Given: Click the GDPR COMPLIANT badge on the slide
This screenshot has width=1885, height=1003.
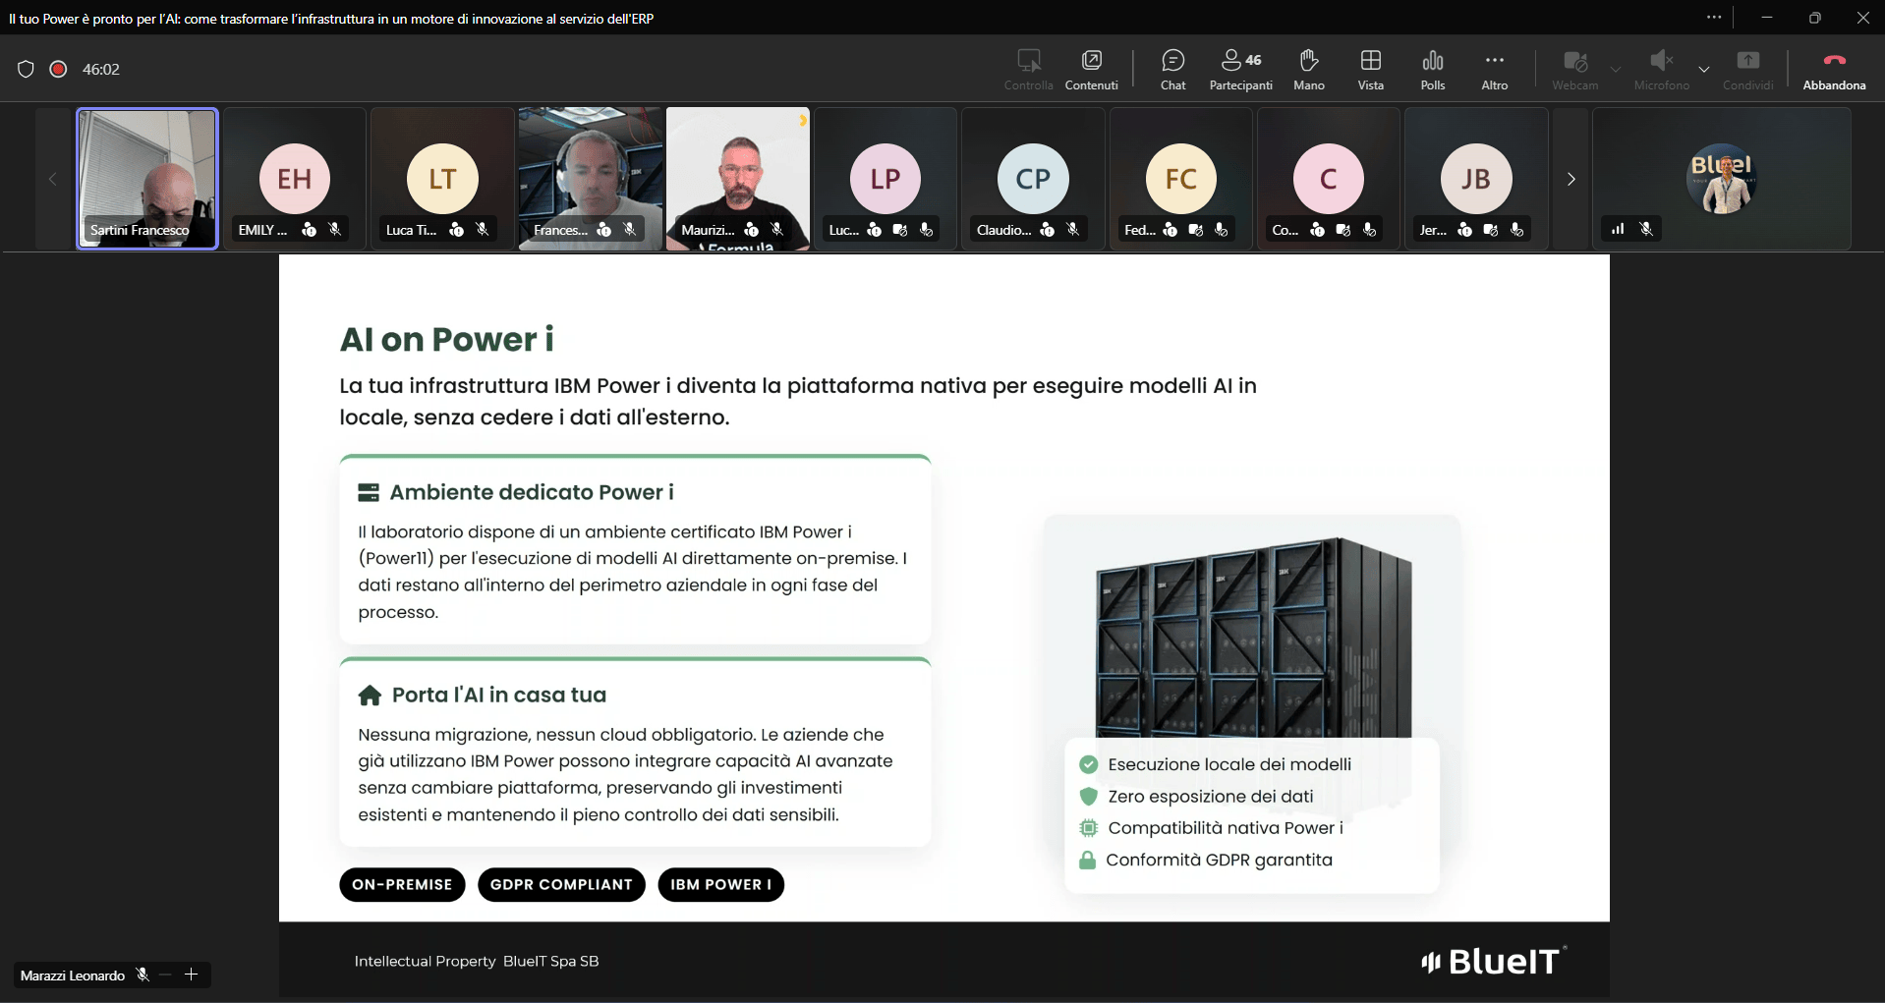Looking at the screenshot, I should click(x=561, y=884).
